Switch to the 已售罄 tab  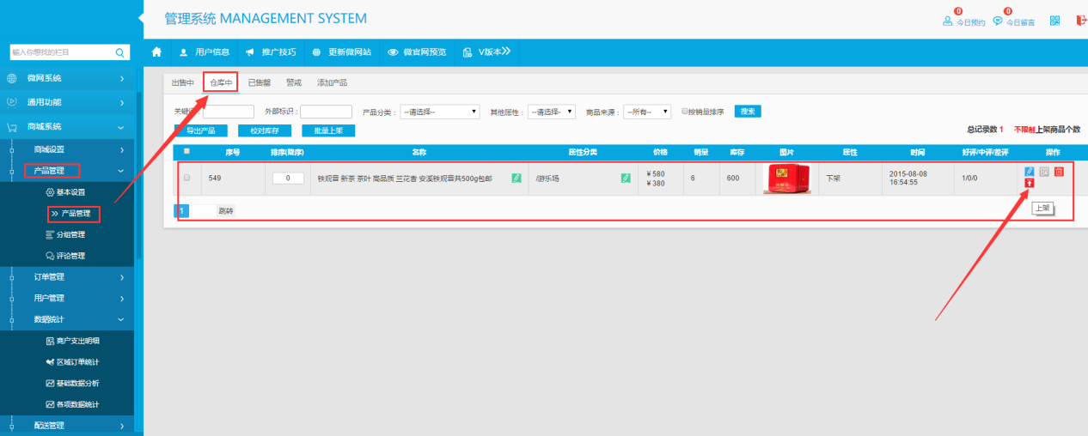click(x=259, y=82)
